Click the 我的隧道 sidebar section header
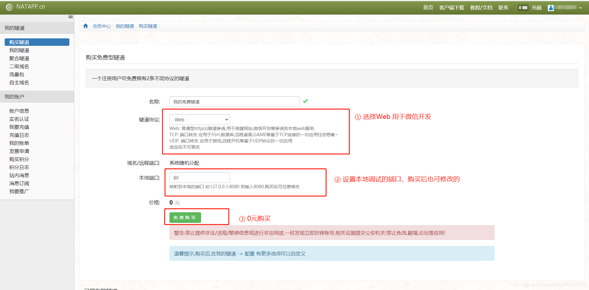The image size is (589, 290). [x=37, y=28]
